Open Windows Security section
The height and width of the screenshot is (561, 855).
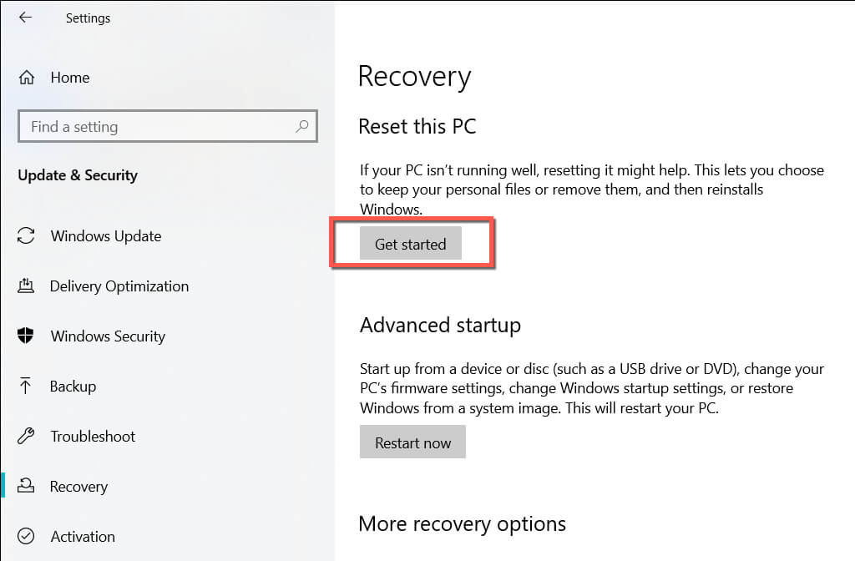coord(108,336)
